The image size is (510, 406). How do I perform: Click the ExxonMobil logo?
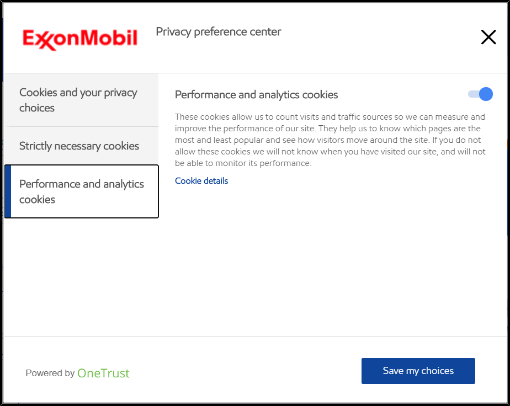pyautogui.click(x=81, y=38)
